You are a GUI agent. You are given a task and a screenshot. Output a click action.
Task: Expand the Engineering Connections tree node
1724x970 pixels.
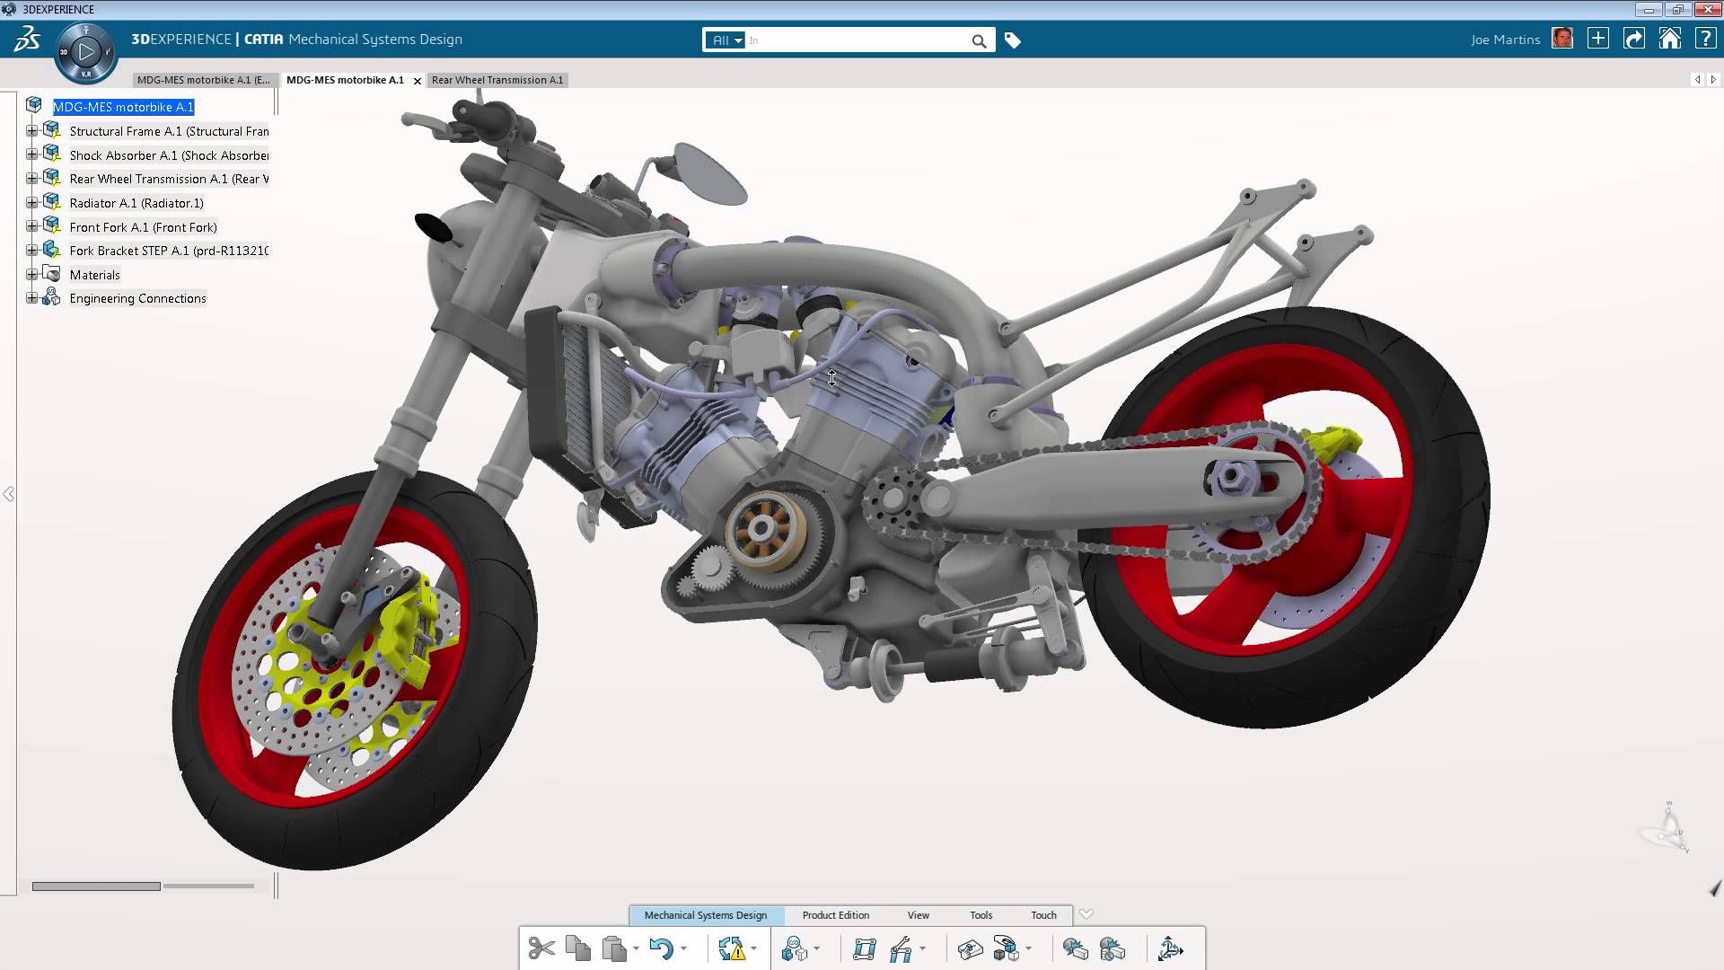(31, 298)
